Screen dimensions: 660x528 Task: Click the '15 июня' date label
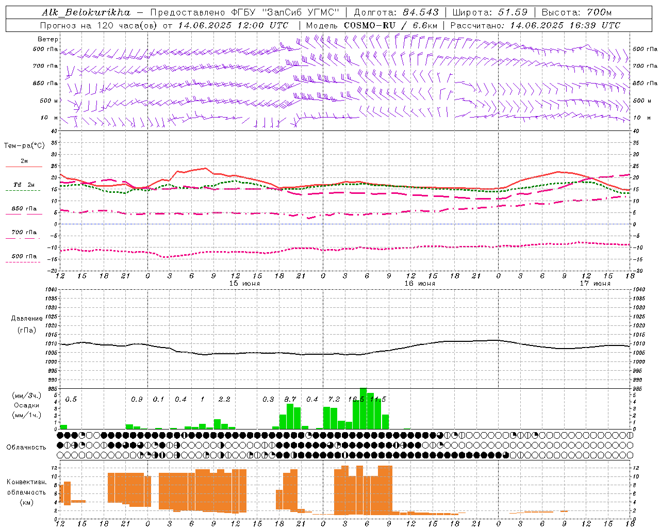(x=245, y=284)
